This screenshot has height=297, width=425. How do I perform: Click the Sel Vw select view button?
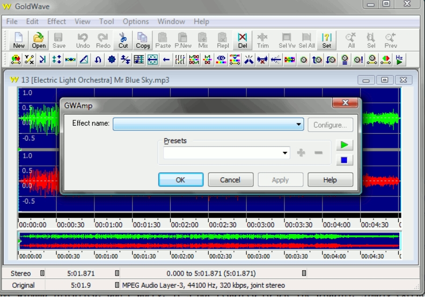287,40
